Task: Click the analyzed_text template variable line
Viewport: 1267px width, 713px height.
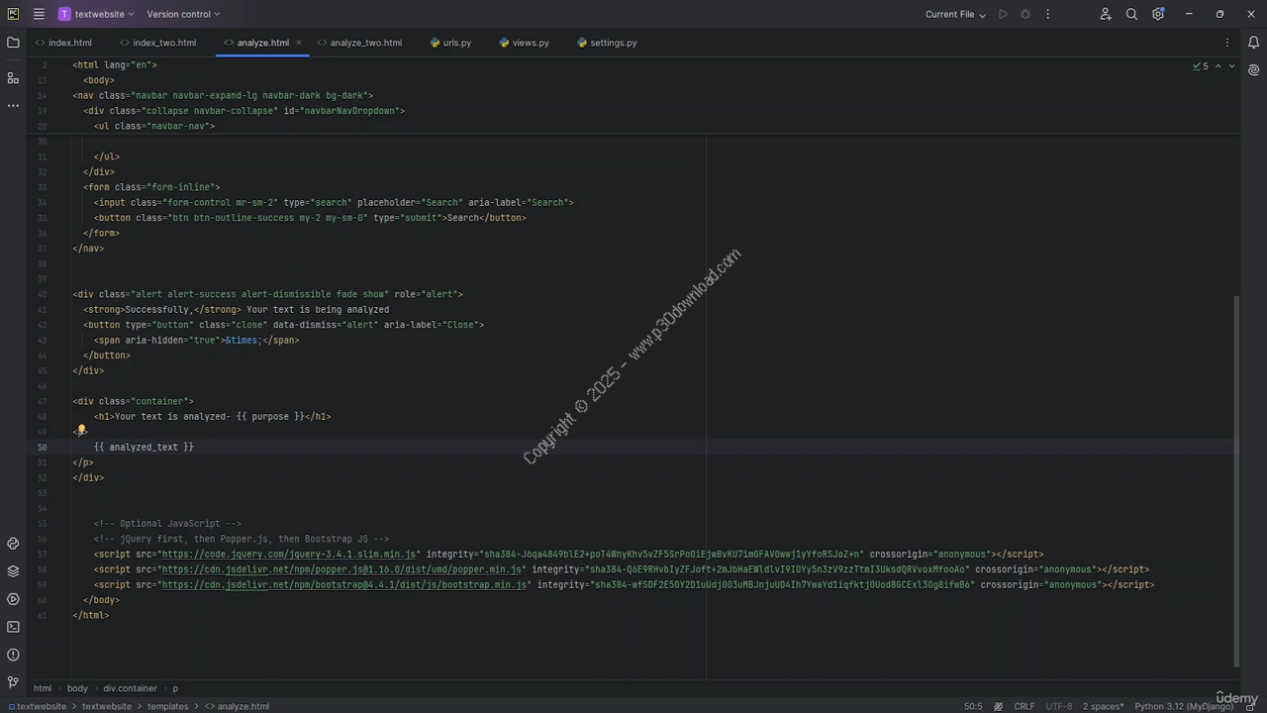Action: pyautogui.click(x=144, y=447)
